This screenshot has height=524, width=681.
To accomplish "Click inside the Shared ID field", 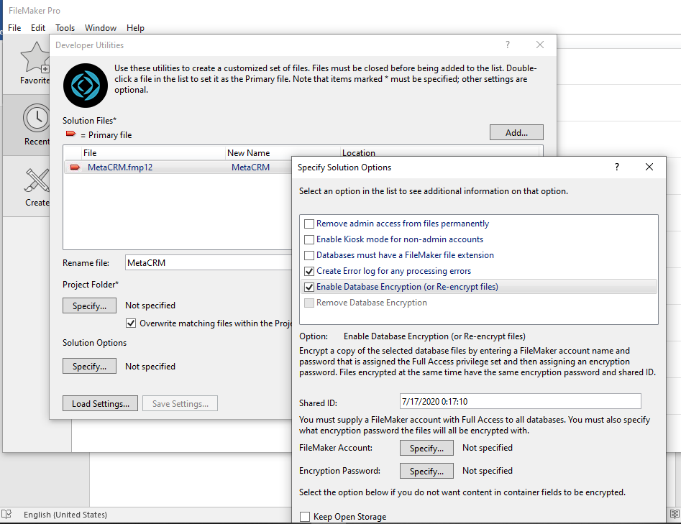I will [x=520, y=401].
